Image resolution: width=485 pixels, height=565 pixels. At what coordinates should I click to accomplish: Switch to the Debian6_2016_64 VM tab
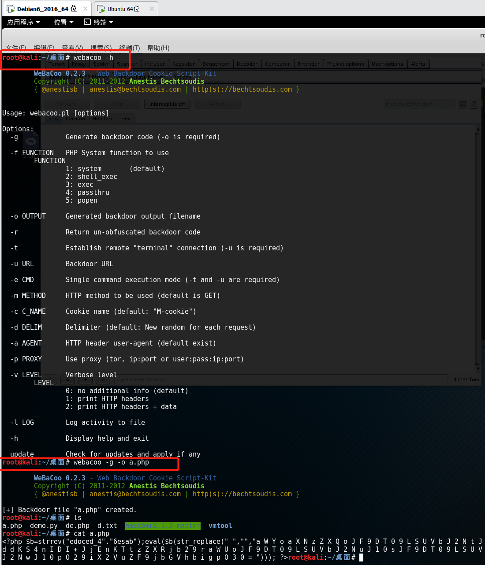pos(47,9)
